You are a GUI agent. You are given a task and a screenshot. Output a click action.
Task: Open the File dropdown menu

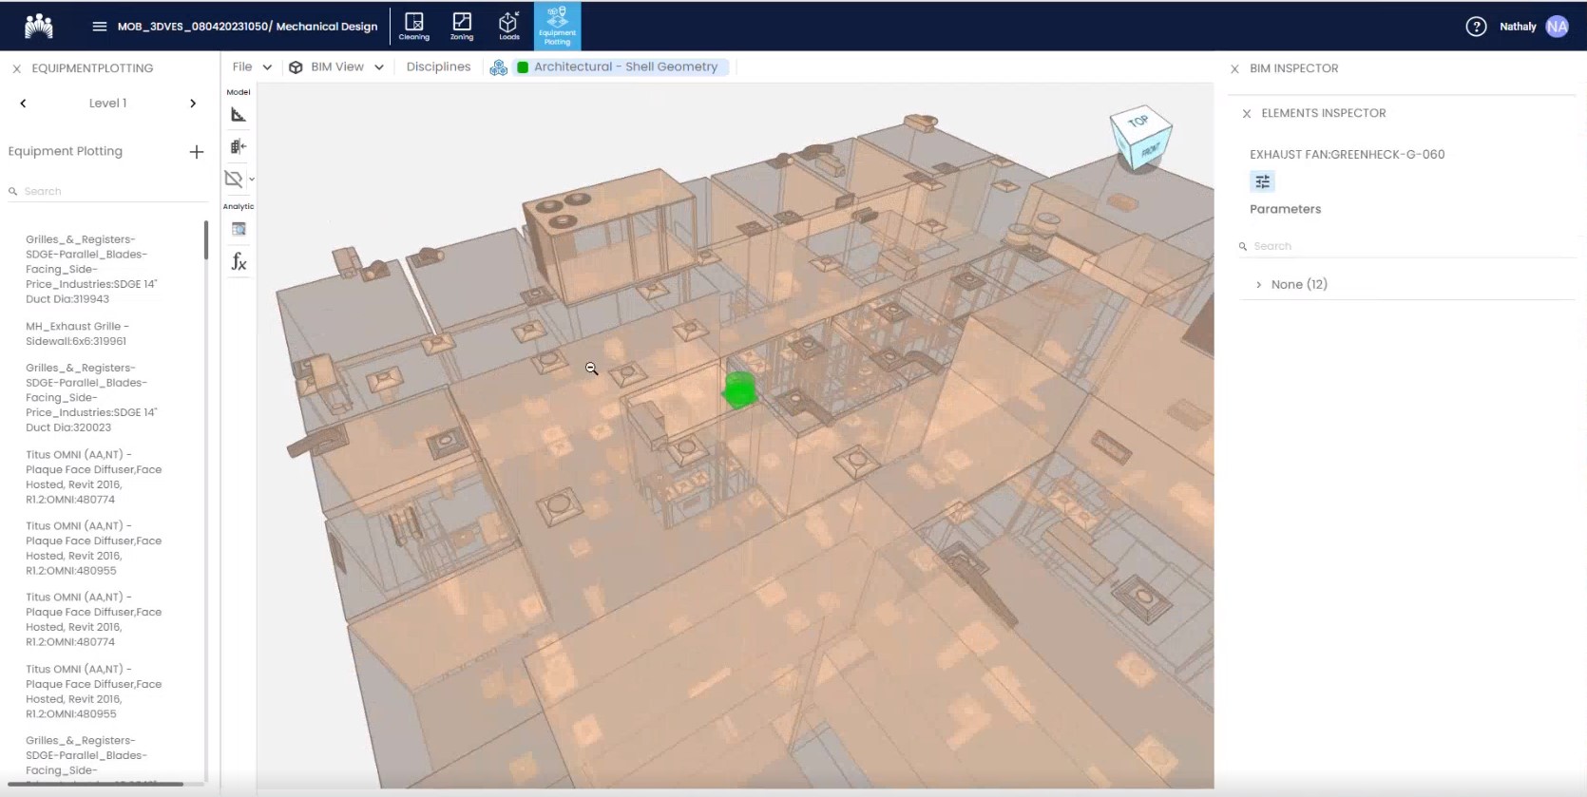(x=252, y=67)
